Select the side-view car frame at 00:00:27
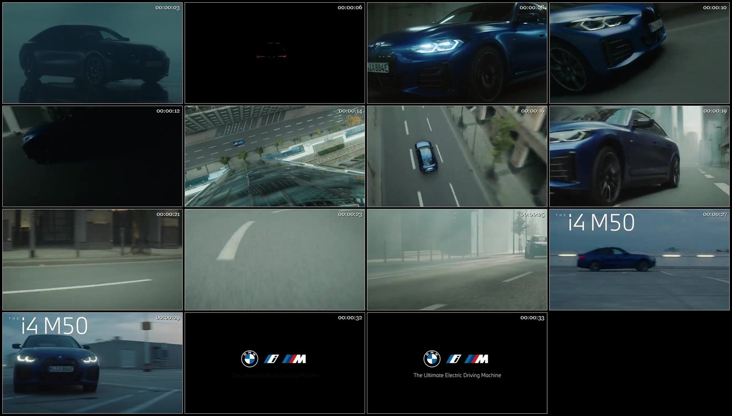Screen dimensions: 732x416 (640, 260)
